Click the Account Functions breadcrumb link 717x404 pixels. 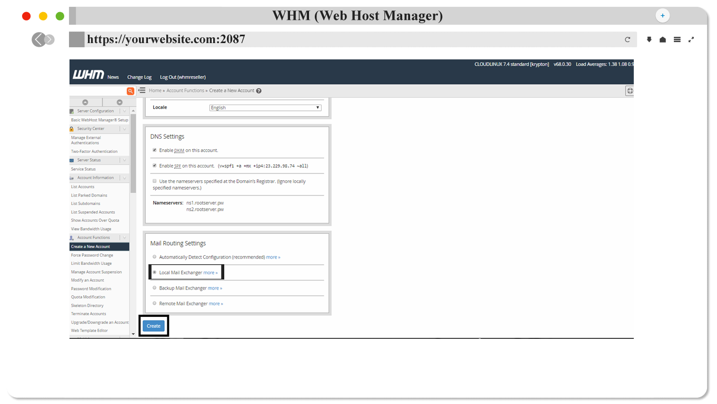click(185, 91)
